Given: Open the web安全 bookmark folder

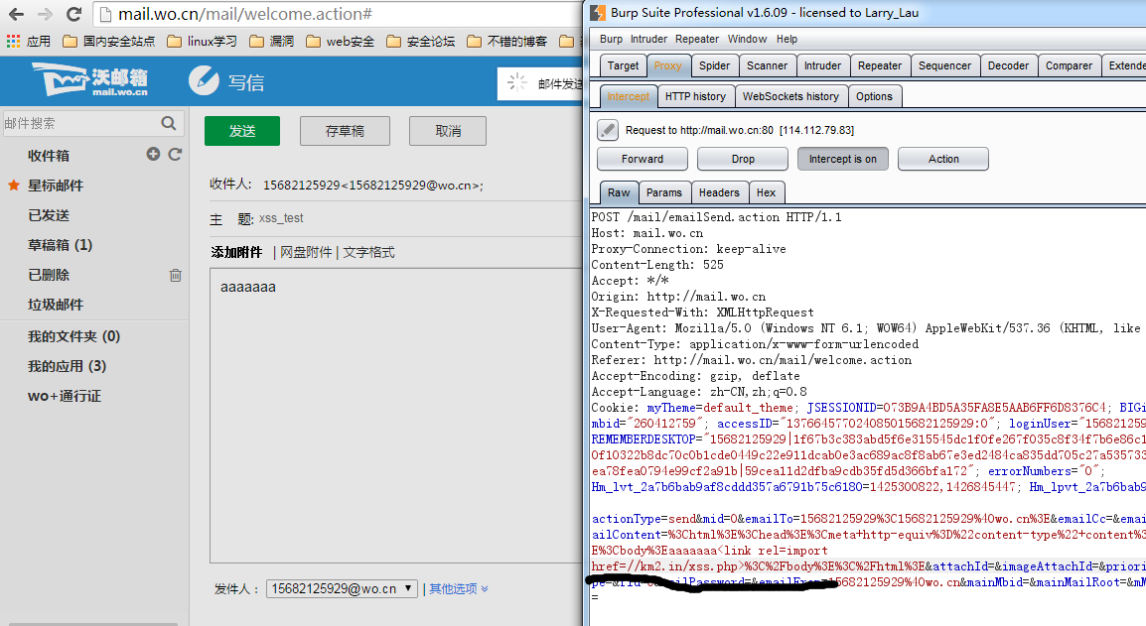Looking at the screenshot, I should 341,41.
